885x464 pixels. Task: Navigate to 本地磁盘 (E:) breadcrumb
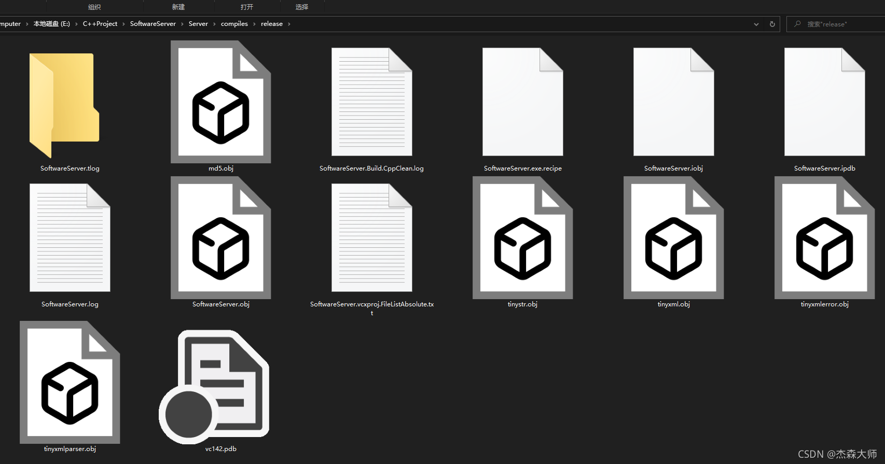[x=52, y=24]
